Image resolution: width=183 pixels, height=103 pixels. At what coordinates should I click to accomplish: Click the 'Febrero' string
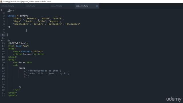[31, 18]
